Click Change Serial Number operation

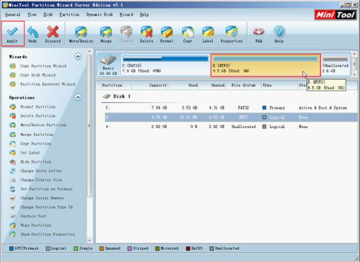[x=42, y=198]
